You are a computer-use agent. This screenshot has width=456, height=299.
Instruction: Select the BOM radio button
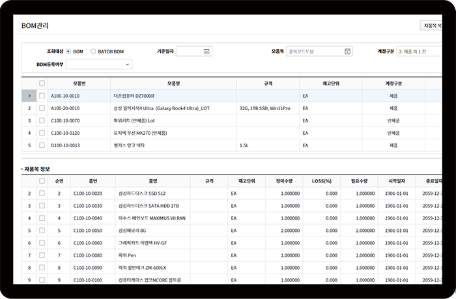click(68, 51)
